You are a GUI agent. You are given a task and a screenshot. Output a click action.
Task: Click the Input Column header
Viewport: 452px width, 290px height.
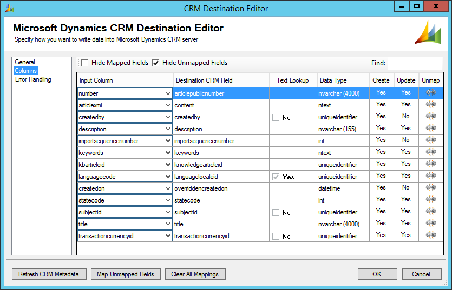click(x=125, y=80)
